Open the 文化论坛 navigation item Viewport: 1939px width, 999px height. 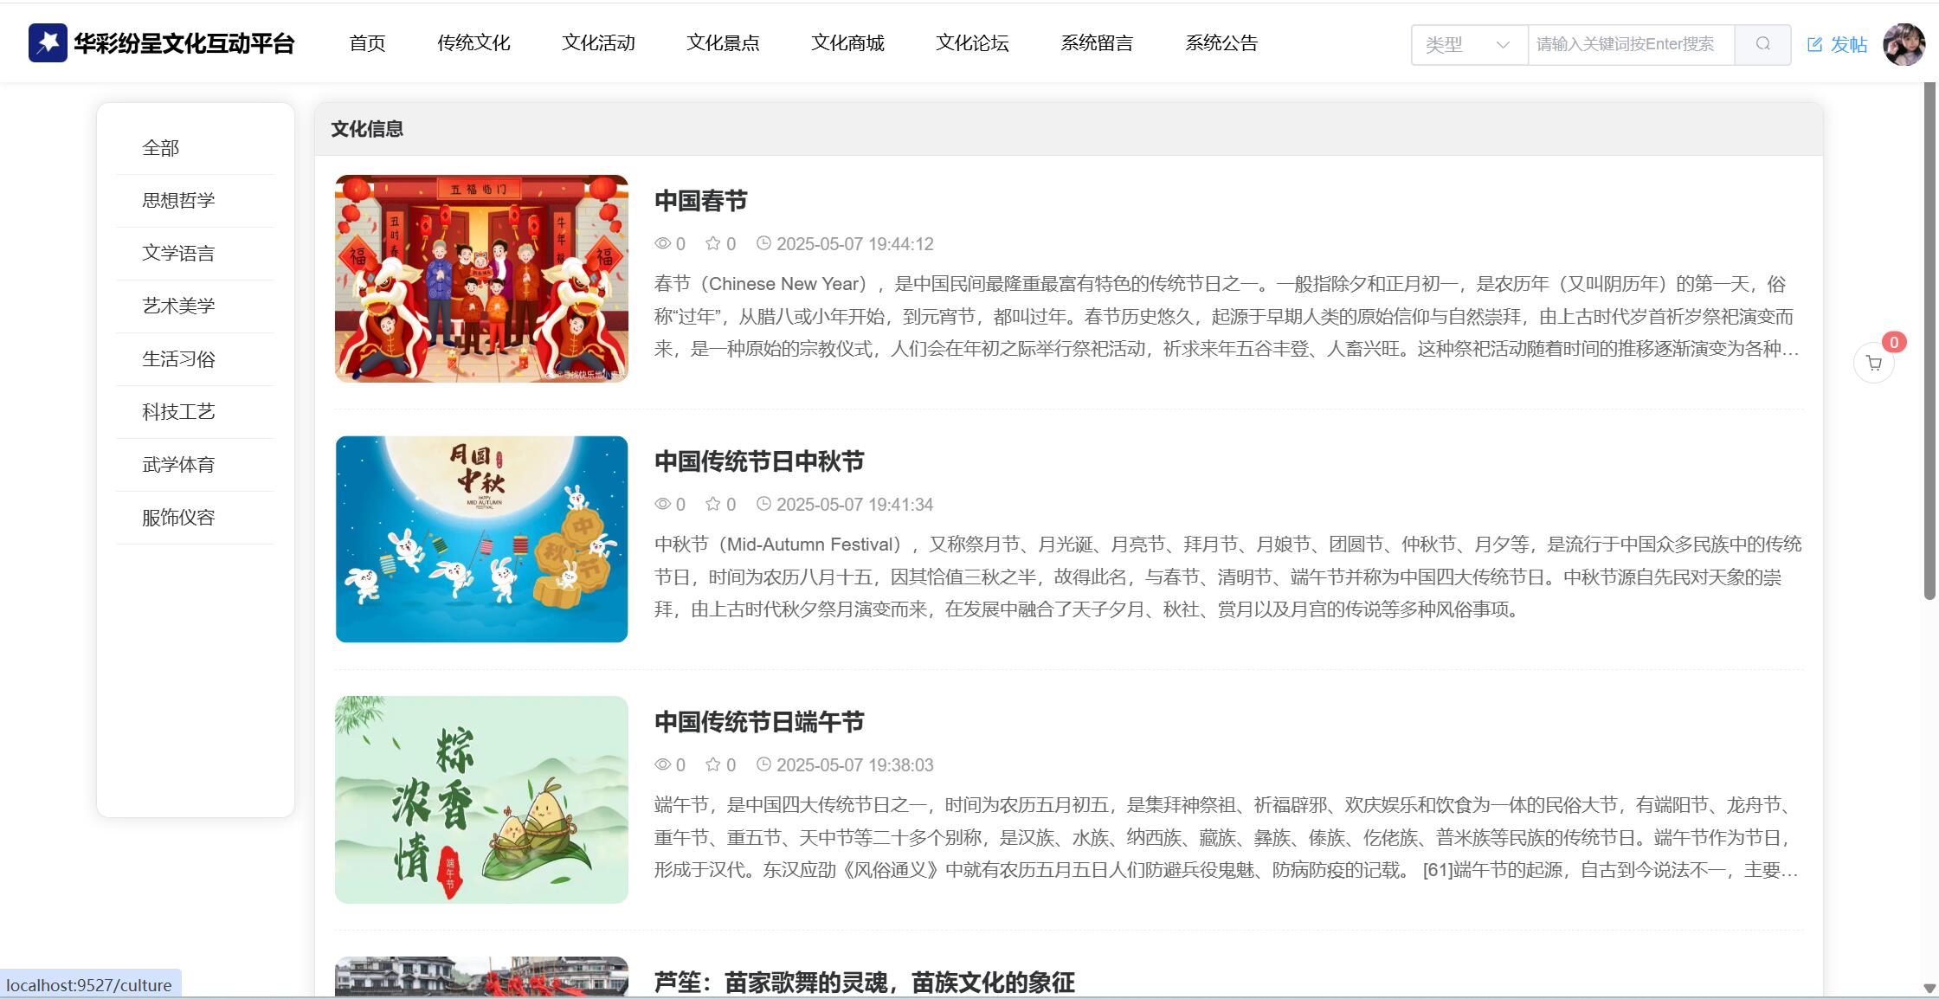point(972,43)
